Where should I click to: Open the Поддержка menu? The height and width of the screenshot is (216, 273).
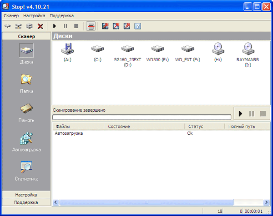point(61,15)
